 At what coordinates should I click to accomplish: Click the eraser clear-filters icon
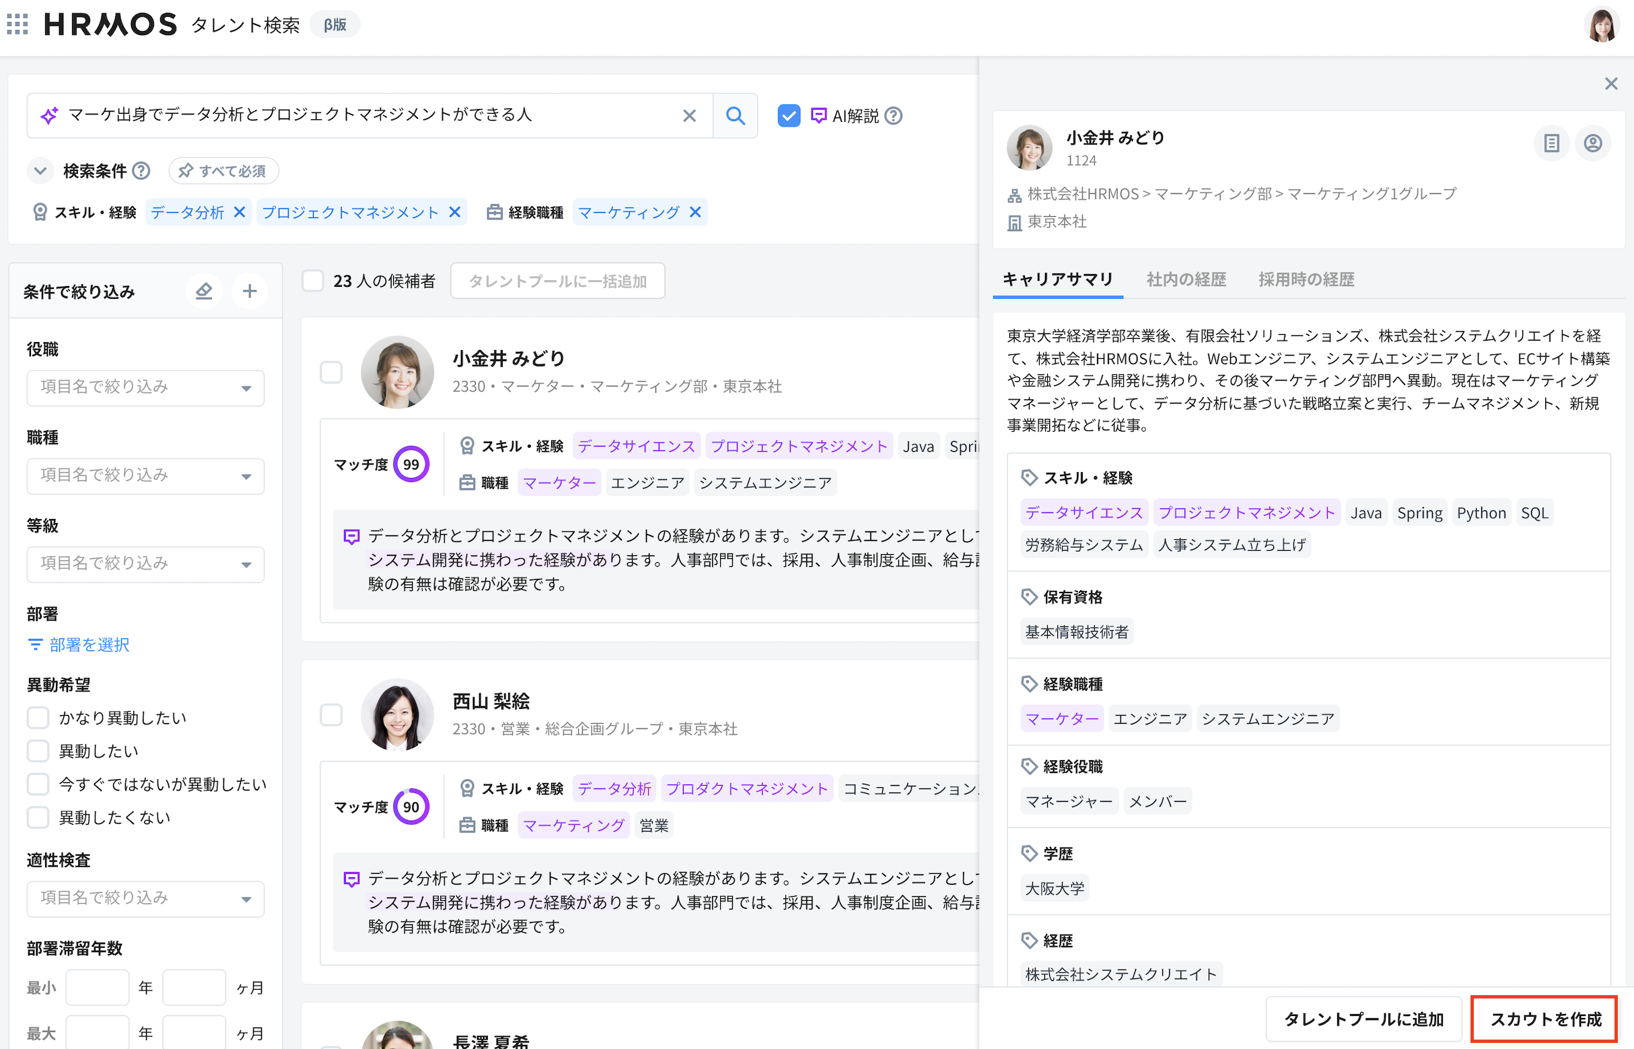pyautogui.click(x=203, y=292)
